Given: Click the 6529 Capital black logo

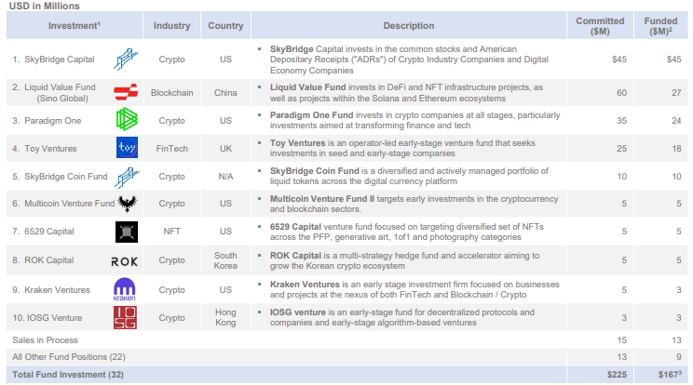Looking at the screenshot, I should [x=127, y=232].
